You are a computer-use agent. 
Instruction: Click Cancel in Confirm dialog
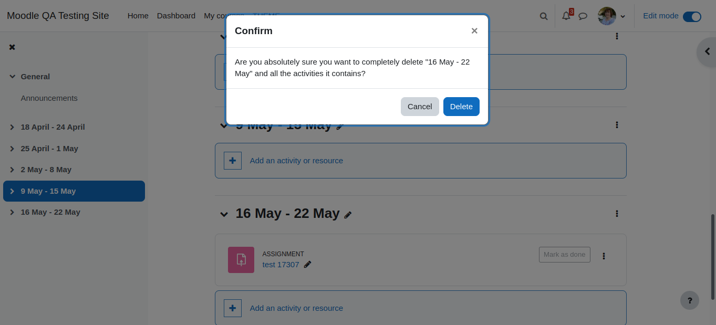pyautogui.click(x=420, y=107)
